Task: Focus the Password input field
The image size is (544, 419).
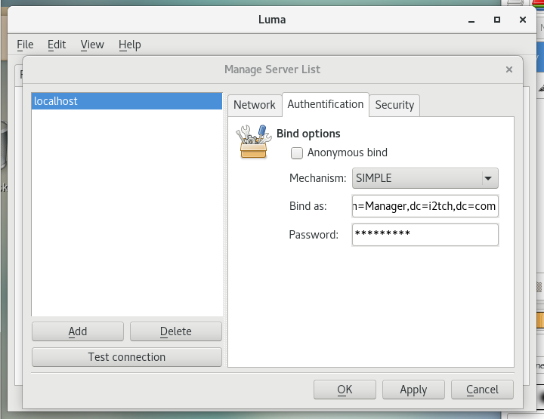Action: 425,235
